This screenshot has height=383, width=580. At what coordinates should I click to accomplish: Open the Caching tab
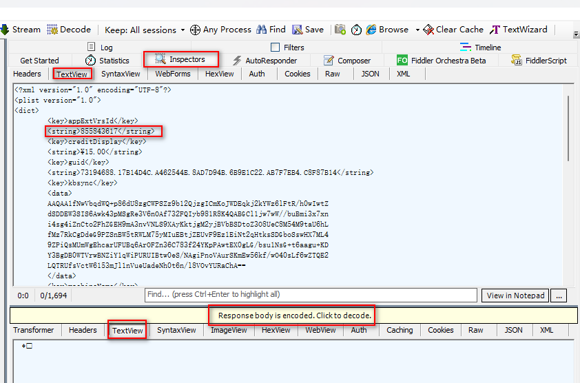(400, 330)
